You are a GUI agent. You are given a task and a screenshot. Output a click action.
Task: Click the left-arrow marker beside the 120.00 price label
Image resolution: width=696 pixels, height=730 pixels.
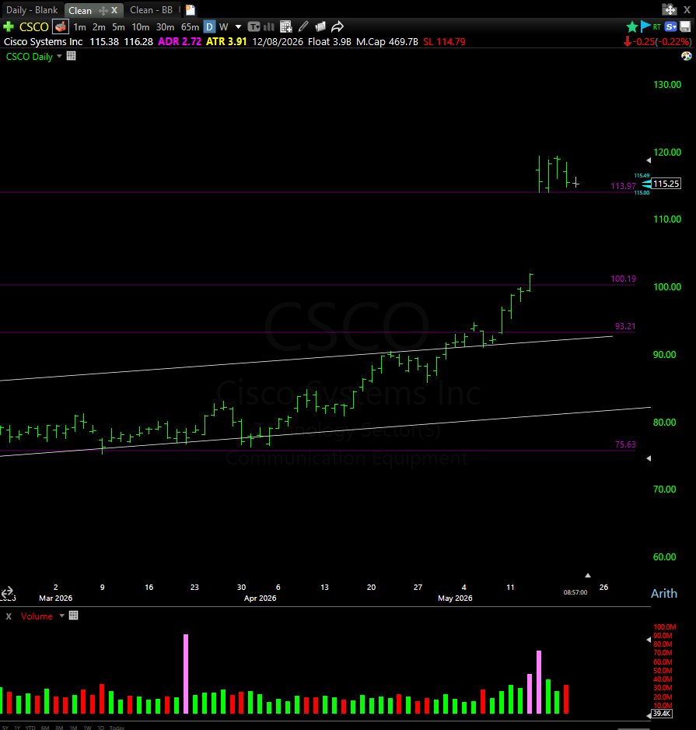[649, 160]
